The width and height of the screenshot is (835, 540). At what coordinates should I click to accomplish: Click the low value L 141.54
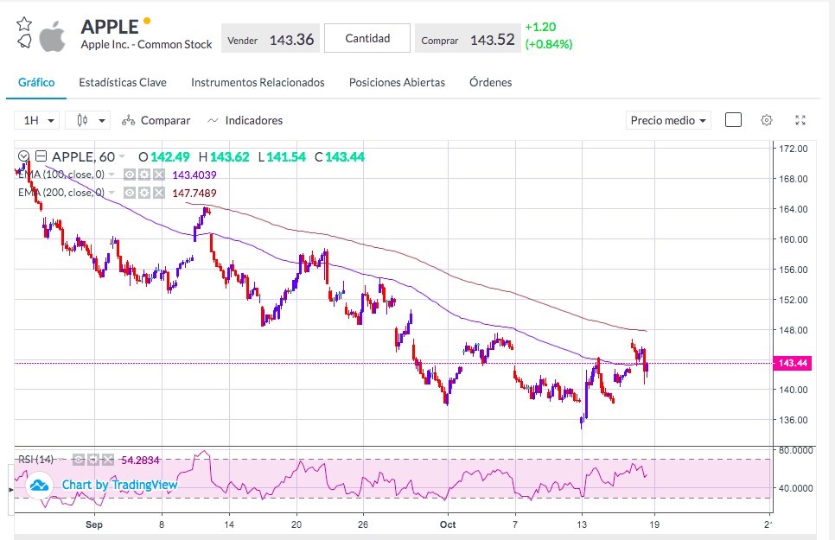coord(283,157)
